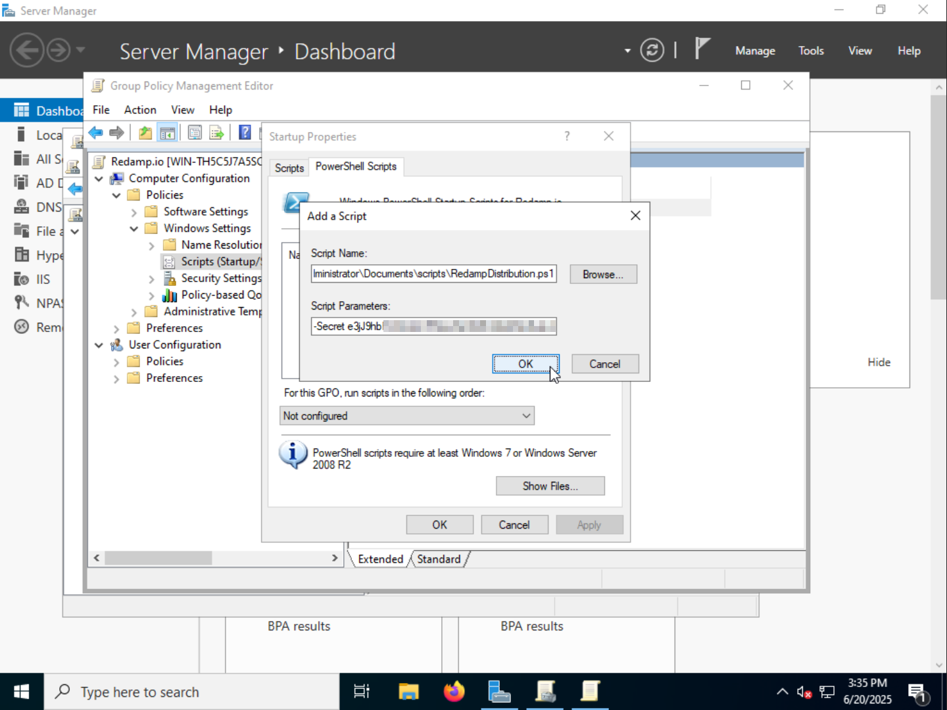Screen dimensions: 947x710
Task: Open the Action Center notification icon
Action: pyautogui.click(x=918, y=692)
